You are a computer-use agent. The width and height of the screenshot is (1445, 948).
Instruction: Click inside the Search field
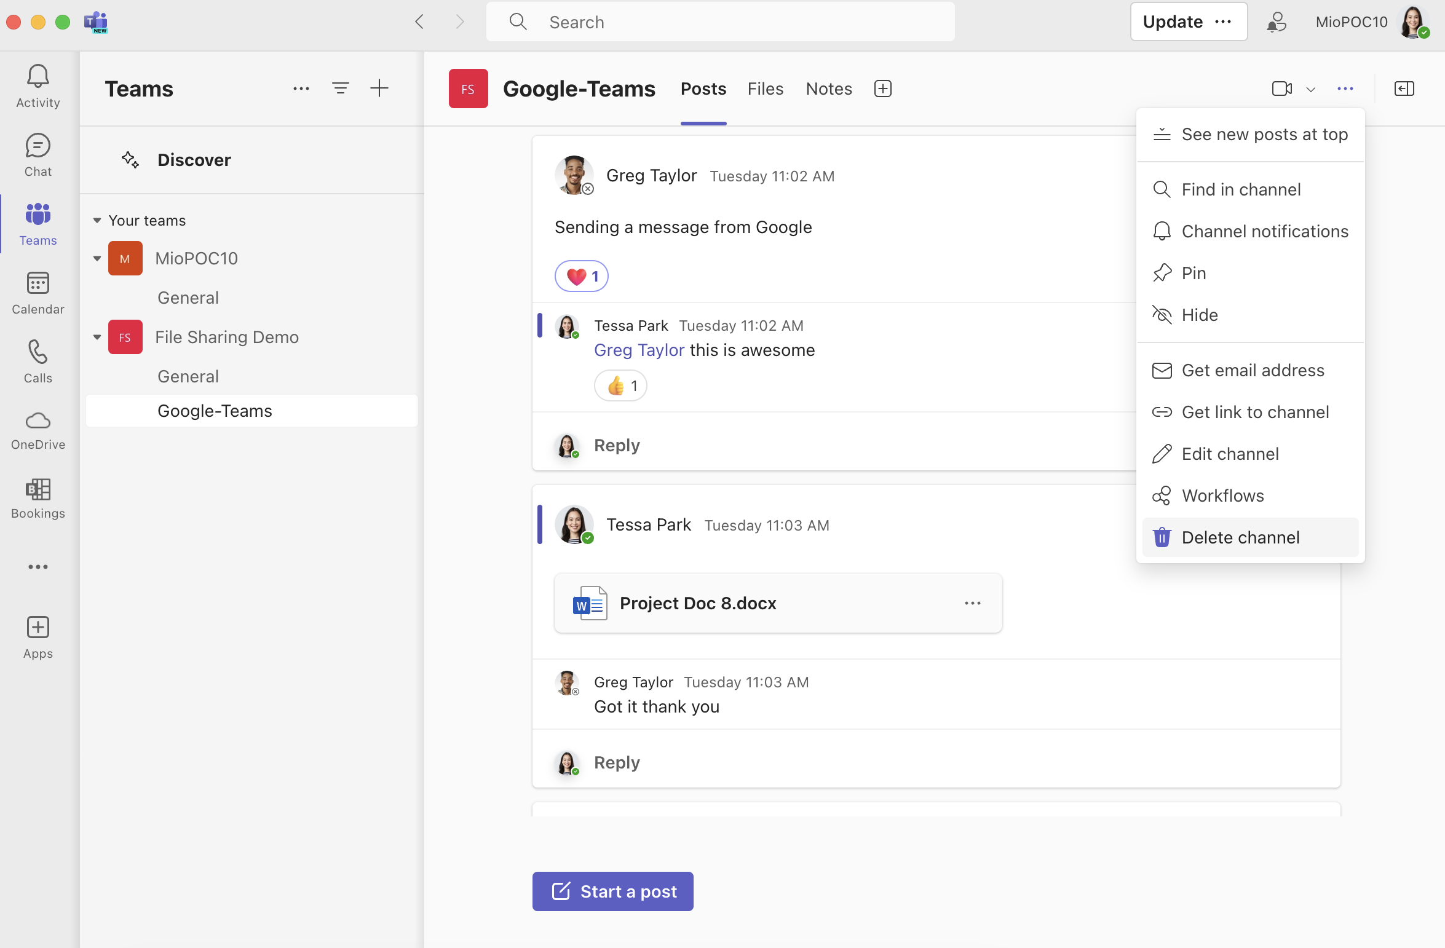coord(719,22)
